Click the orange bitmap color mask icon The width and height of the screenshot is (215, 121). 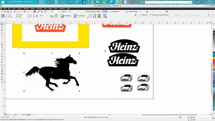(x=99, y=16)
